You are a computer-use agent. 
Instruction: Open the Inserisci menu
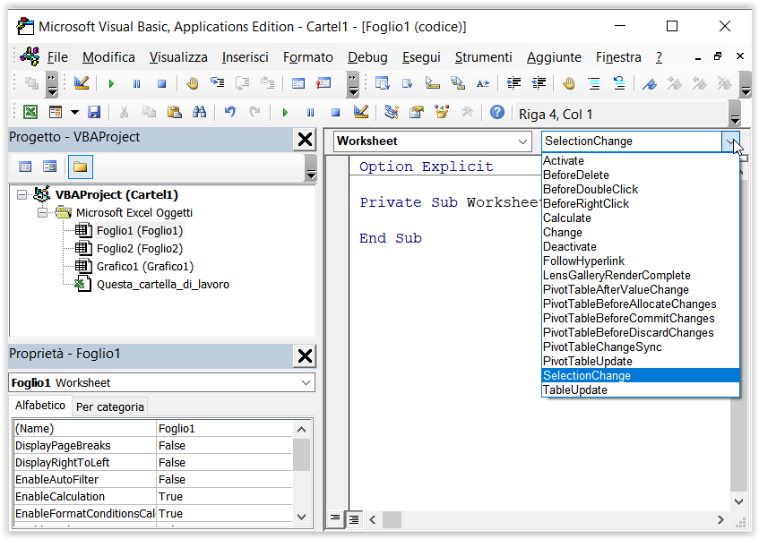pyautogui.click(x=245, y=57)
